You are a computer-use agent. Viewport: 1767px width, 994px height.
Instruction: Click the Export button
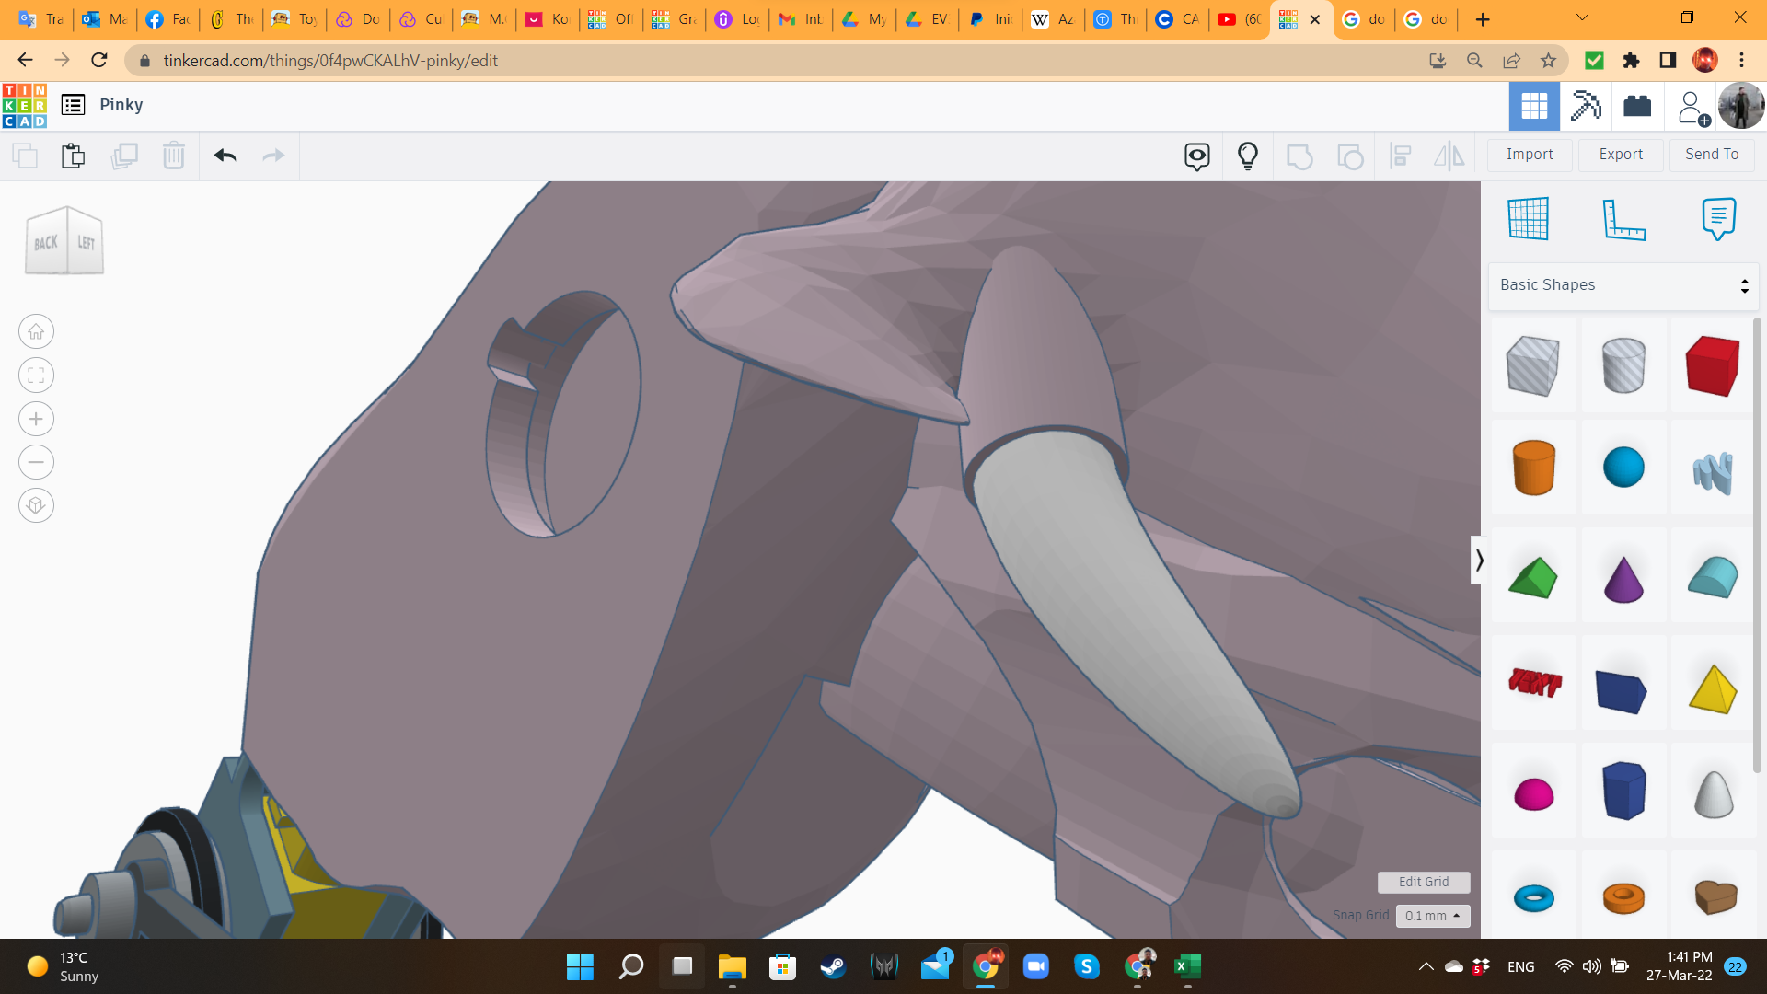click(x=1621, y=155)
